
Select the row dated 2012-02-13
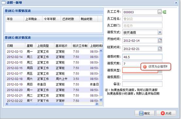point(52,52)
